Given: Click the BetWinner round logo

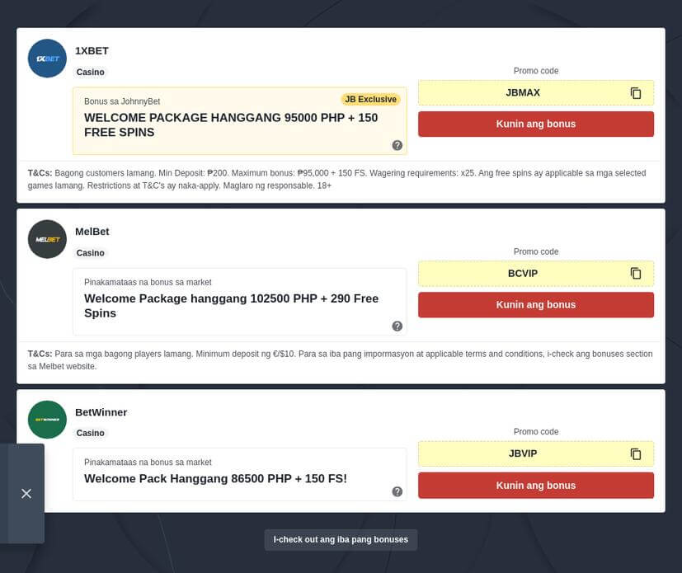Looking at the screenshot, I should pos(47,420).
